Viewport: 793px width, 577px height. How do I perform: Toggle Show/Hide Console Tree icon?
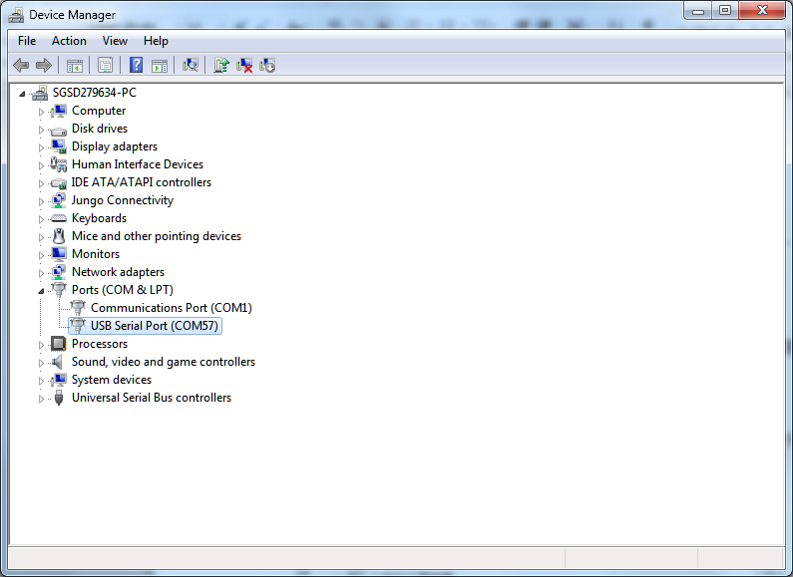click(x=74, y=66)
